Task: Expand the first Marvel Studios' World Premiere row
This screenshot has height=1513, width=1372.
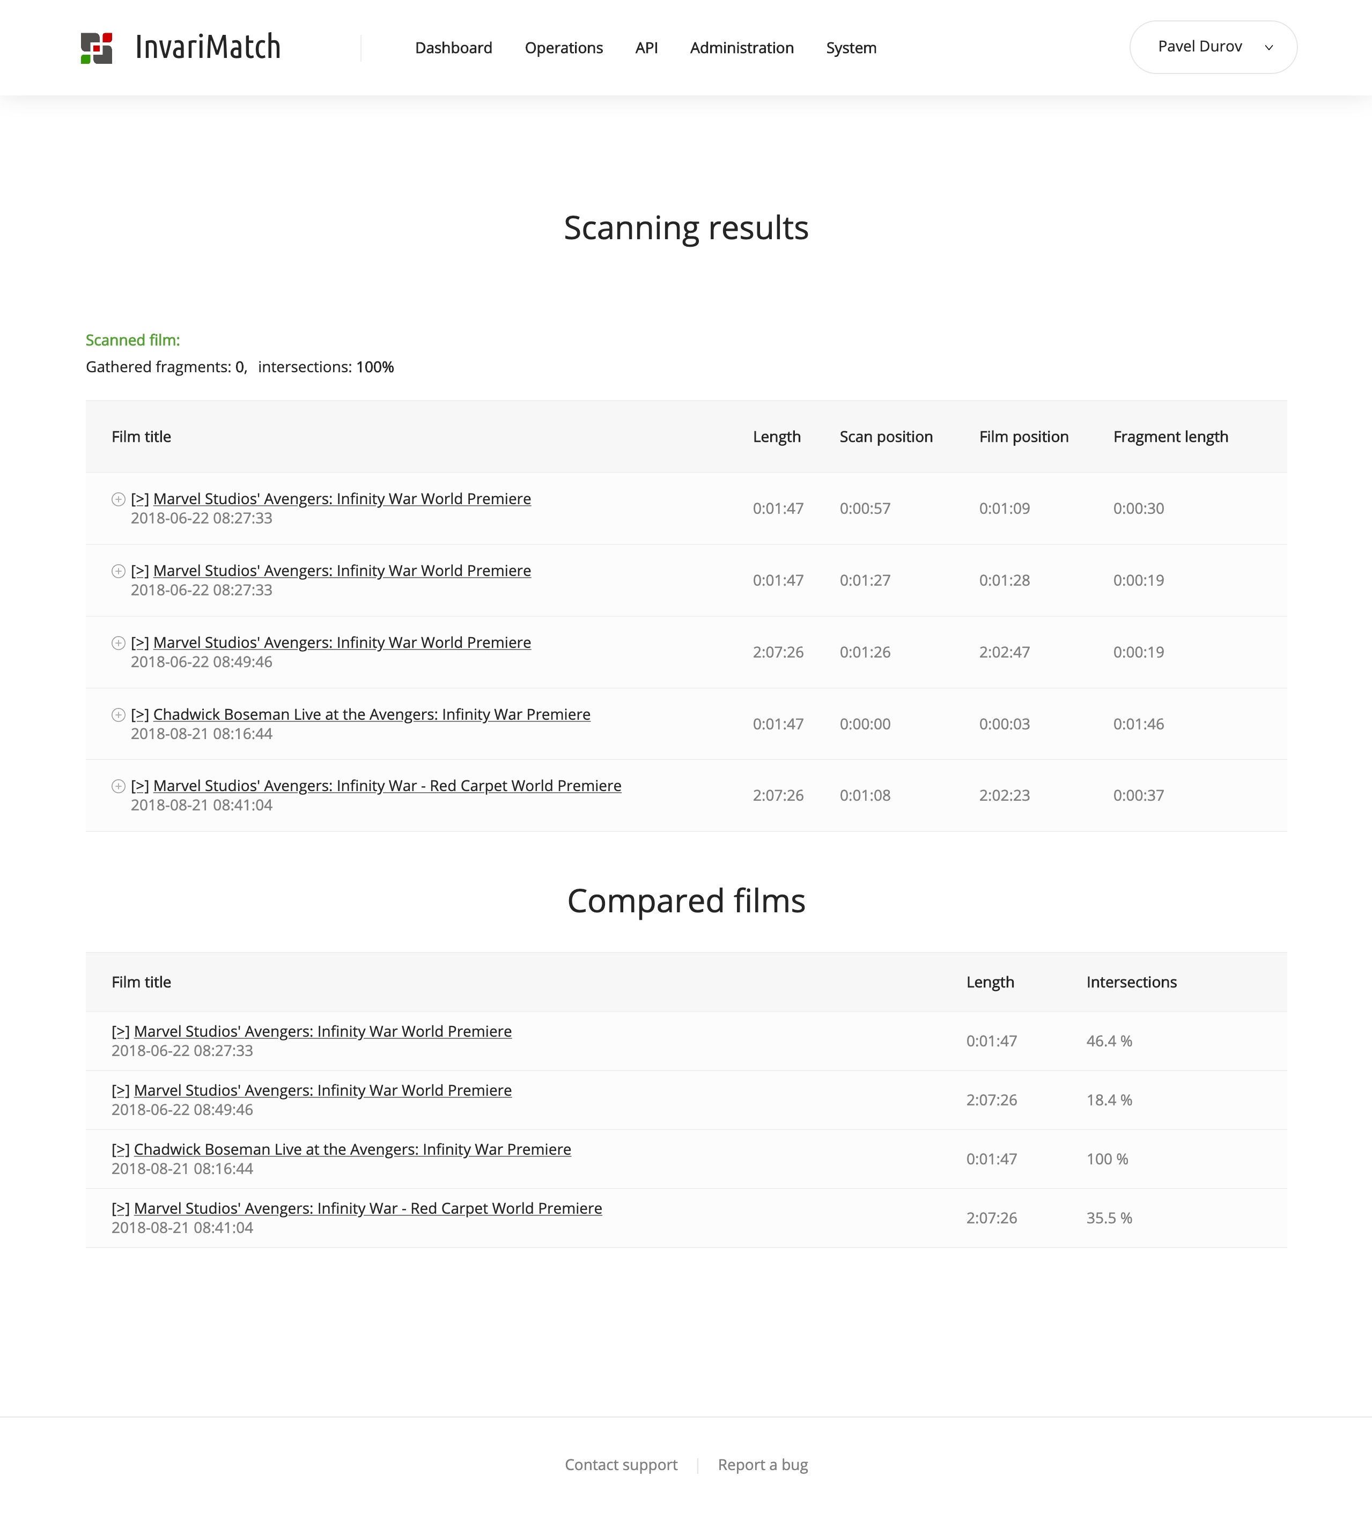Action: tap(118, 499)
